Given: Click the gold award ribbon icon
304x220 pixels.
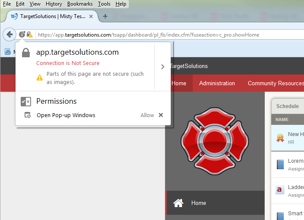Looking at the screenshot, I should pyautogui.click(x=280, y=138).
